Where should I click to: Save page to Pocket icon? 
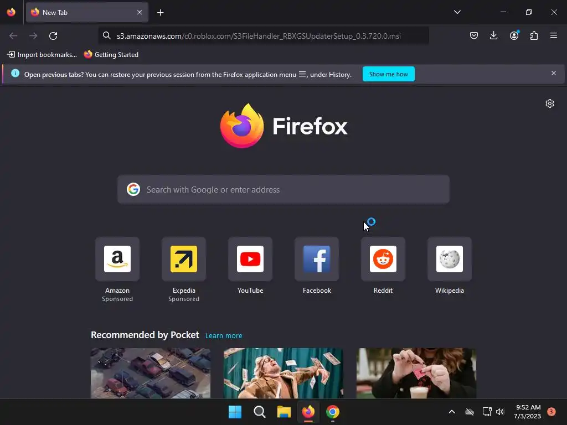[474, 35]
